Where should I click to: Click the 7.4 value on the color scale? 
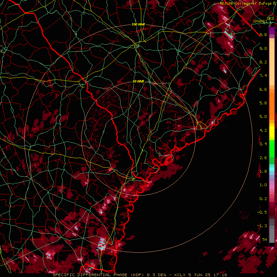(263, 76)
